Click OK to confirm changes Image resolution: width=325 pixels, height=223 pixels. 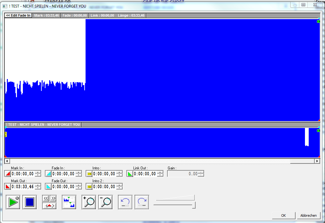tap(283, 215)
